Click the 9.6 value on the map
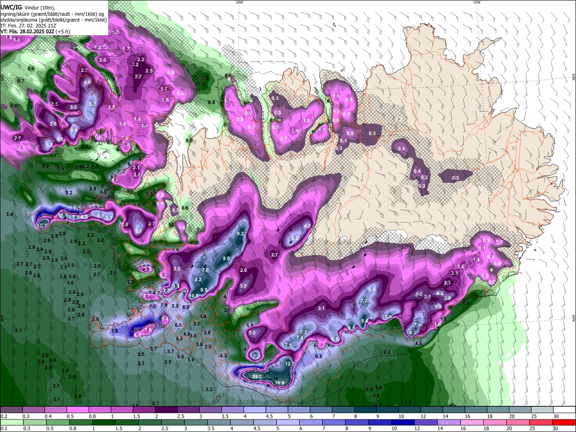The height and width of the screenshot is (432, 576). (x=203, y=290)
